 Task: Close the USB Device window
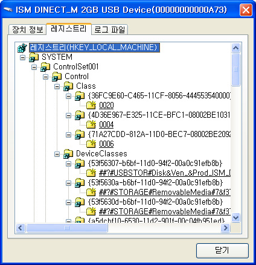click(x=246, y=10)
